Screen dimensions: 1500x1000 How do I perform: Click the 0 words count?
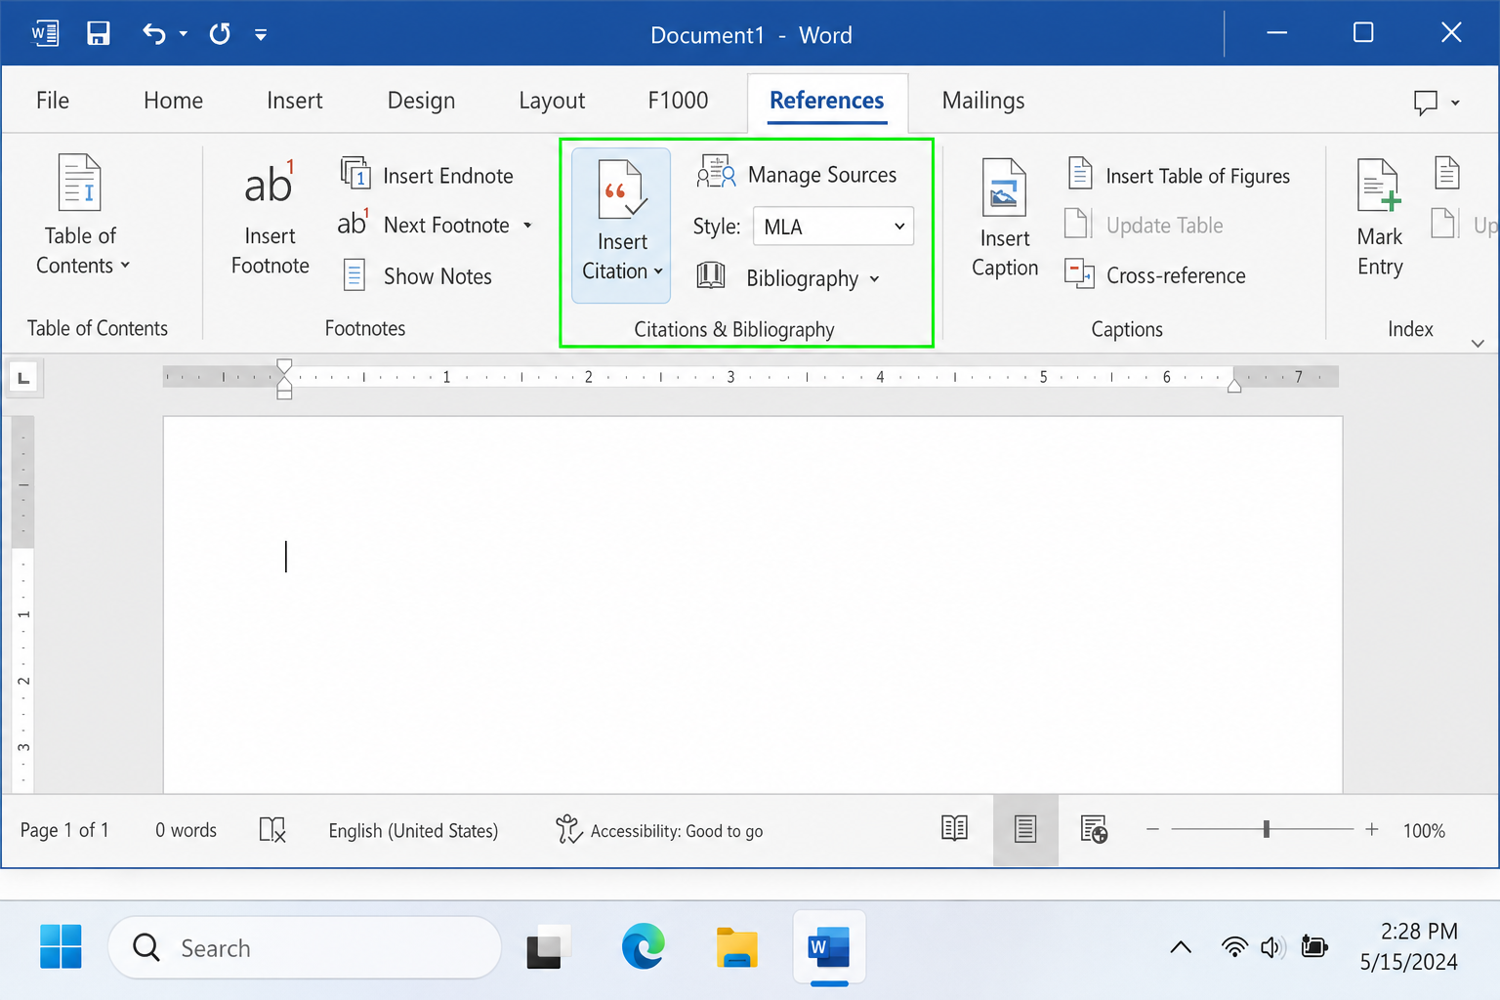[x=186, y=830]
